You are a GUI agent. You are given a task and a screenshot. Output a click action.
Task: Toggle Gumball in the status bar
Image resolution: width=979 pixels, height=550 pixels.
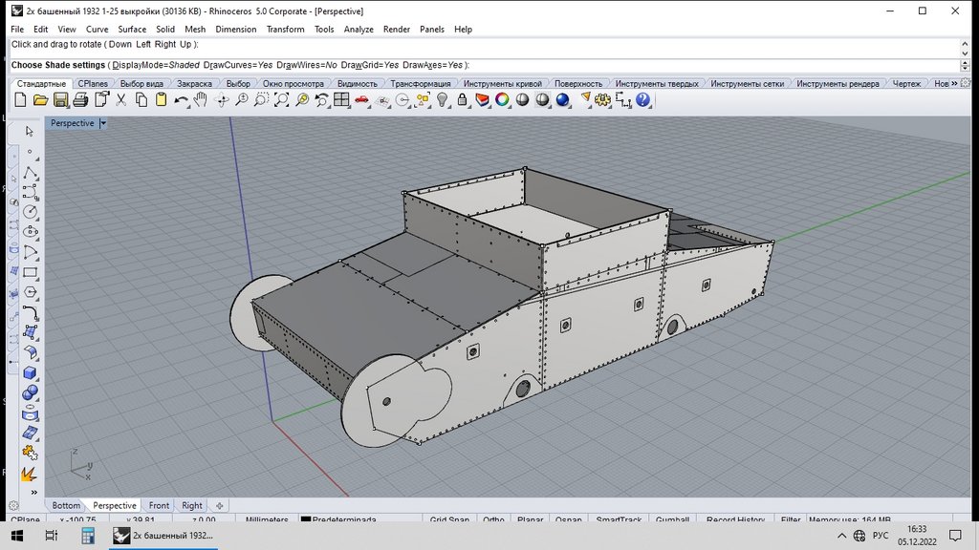click(672, 518)
